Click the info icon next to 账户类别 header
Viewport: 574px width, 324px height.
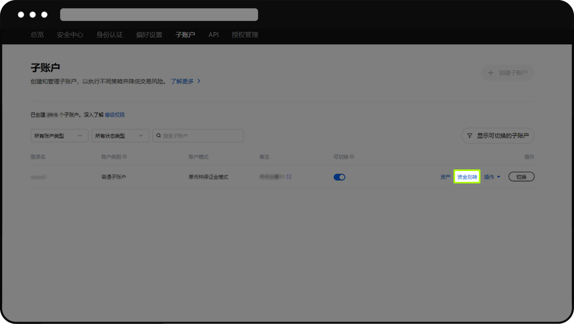tap(125, 156)
